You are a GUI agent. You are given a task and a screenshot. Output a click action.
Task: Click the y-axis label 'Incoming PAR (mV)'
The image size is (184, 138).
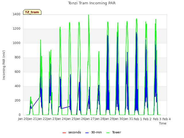[4, 65]
